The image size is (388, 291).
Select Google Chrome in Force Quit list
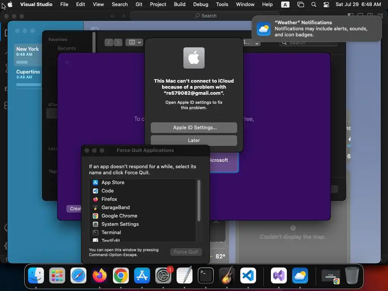click(x=143, y=216)
